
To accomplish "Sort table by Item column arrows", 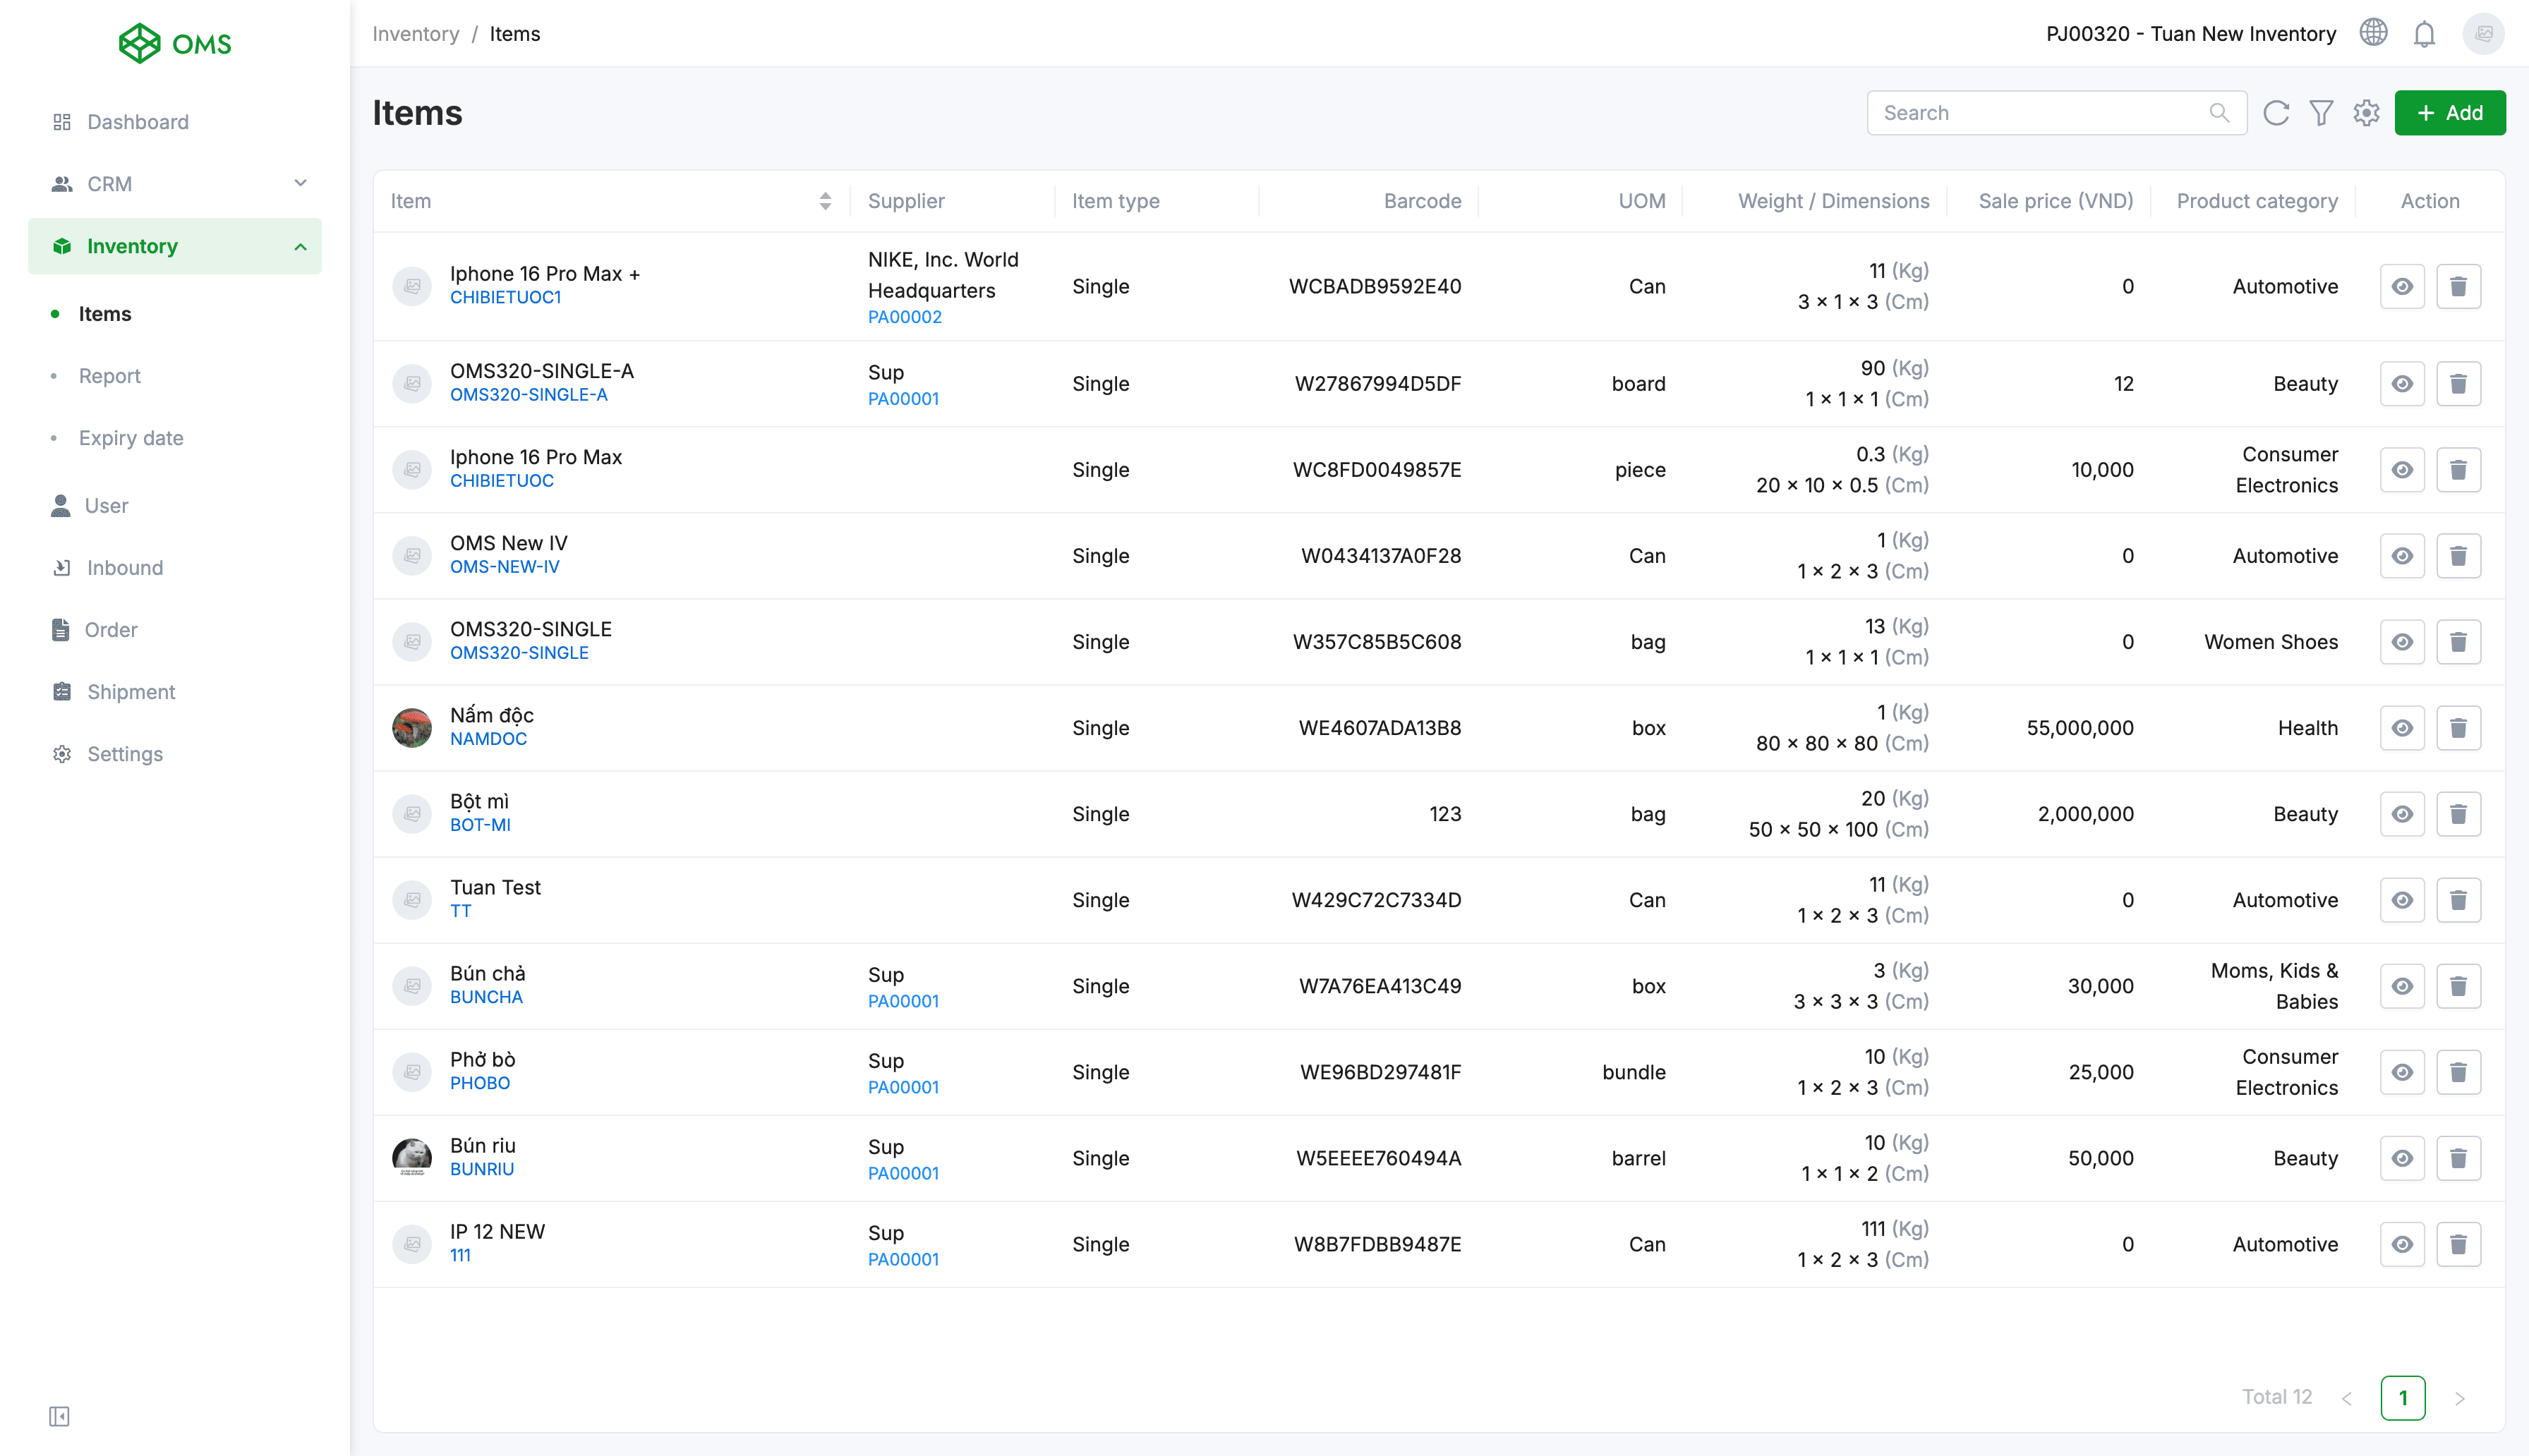I will click(825, 201).
